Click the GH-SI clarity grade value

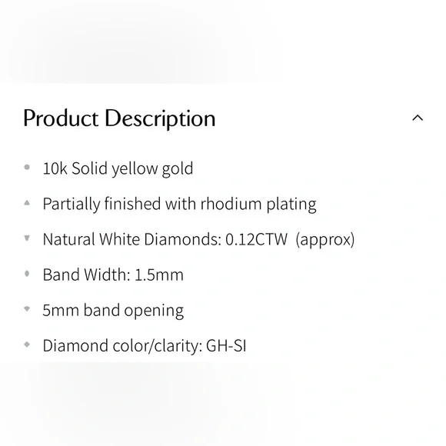[x=226, y=346]
